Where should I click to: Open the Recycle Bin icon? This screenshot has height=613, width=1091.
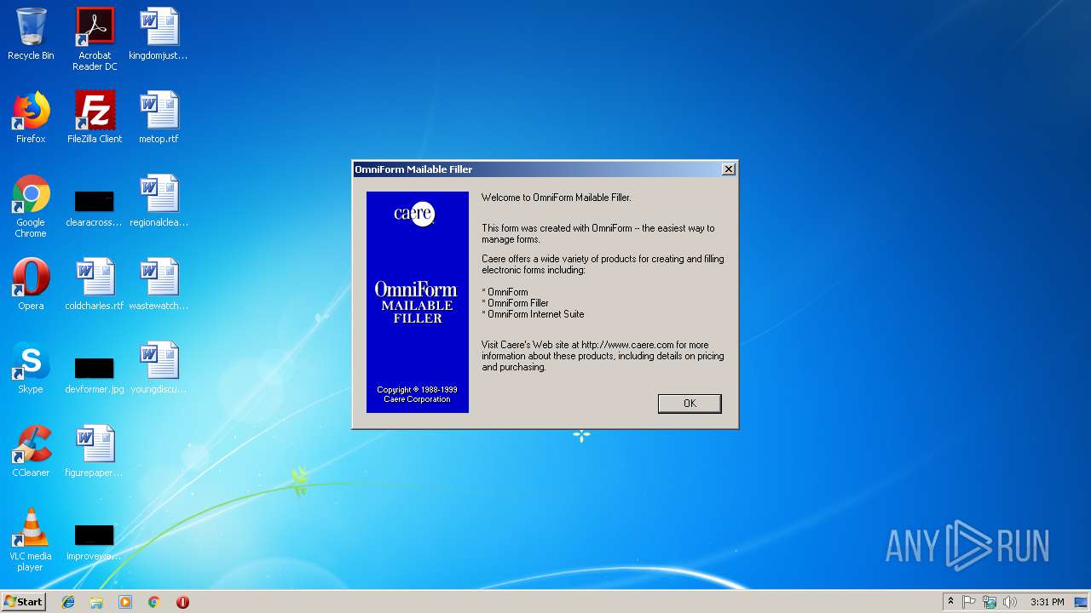click(31, 34)
